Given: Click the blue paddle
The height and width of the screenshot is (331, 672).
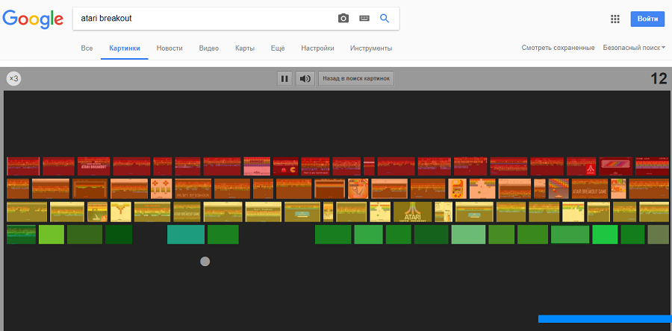Looking at the screenshot, I should pyautogui.click(x=605, y=318).
